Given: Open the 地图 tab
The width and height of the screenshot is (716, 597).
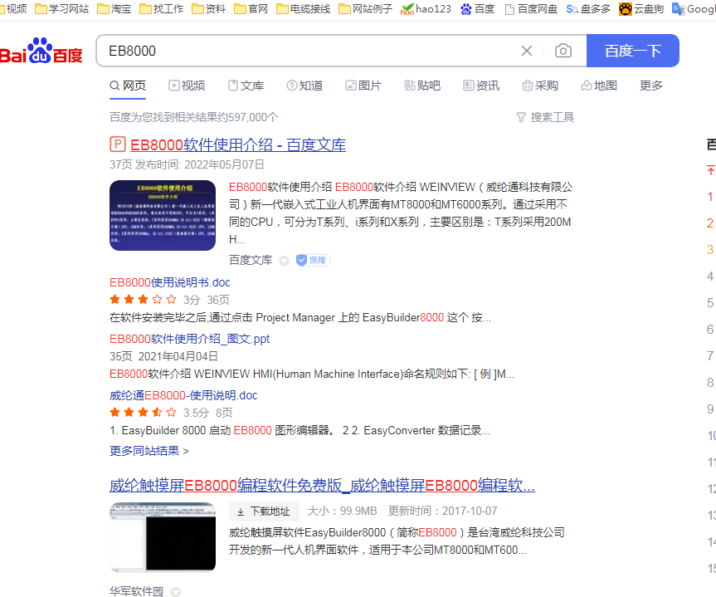Looking at the screenshot, I should tap(599, 86).
